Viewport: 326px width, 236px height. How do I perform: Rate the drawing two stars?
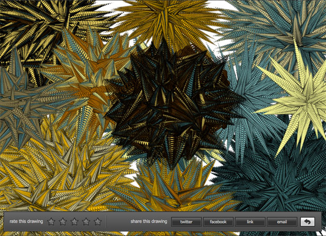click(x=63, y=222)
